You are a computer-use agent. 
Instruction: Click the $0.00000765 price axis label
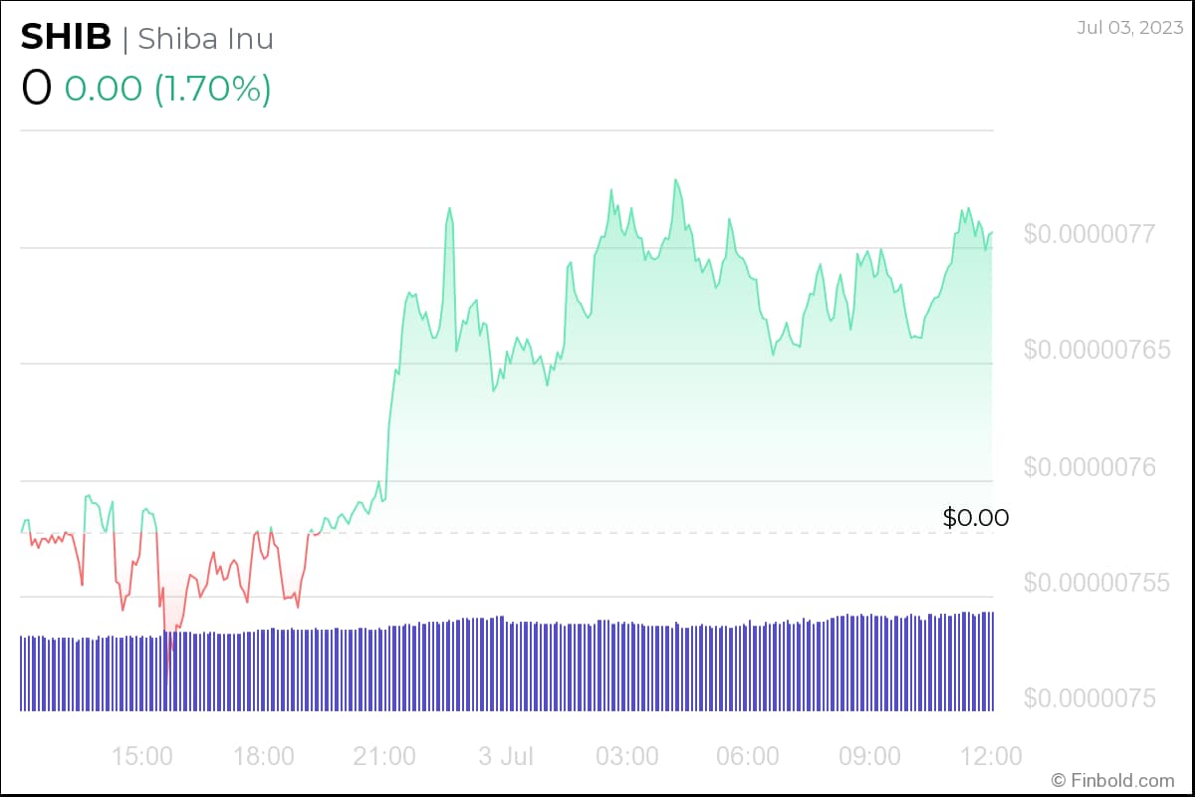(x=1094, y=351)
